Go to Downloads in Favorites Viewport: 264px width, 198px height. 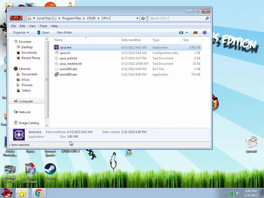coord(29,53)
